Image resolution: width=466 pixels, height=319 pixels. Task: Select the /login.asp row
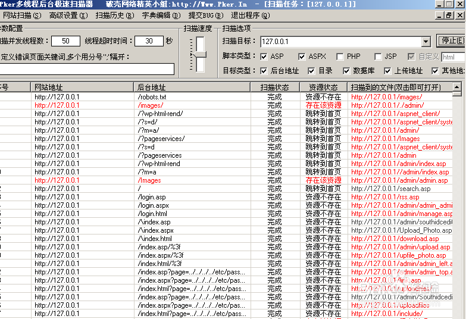[174, 197]
